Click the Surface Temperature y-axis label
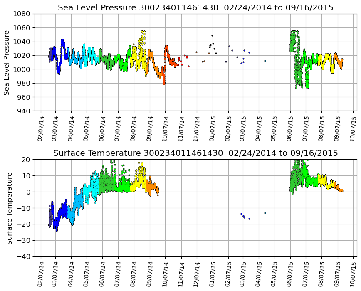Viewport: 361px width, 291px height. [9, 208]
